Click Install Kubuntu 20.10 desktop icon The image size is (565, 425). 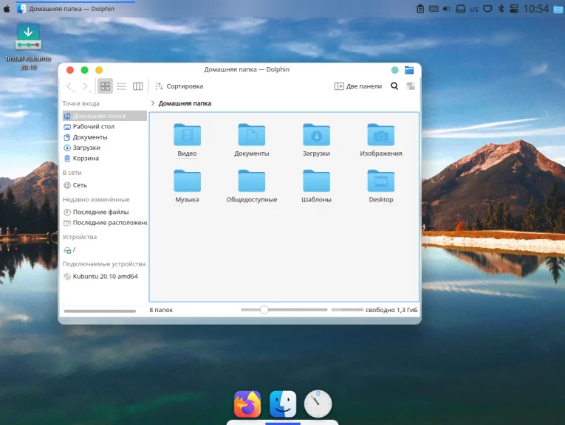point(28,37)
